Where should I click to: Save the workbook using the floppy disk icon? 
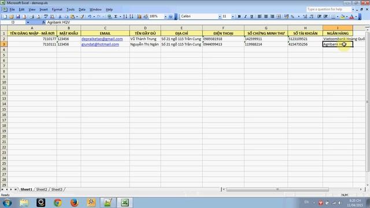18,17
